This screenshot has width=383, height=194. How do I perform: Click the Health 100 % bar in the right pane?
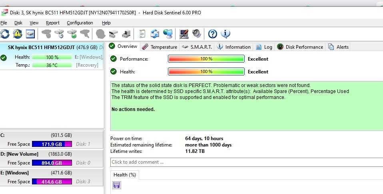206,71
